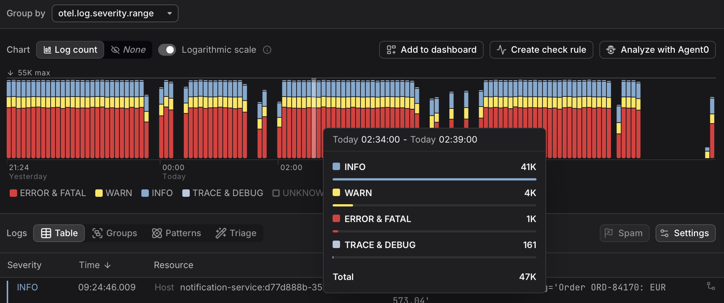This screenshot has height=303, width=724.
Task: Toggle ERROR & FATAL series in legend
Action: [x=48, y=193]
